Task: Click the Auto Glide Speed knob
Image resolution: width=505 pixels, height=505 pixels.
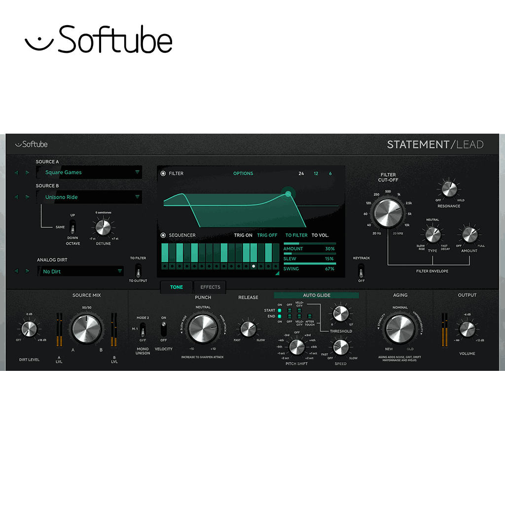Action: (x=341, y=347)
